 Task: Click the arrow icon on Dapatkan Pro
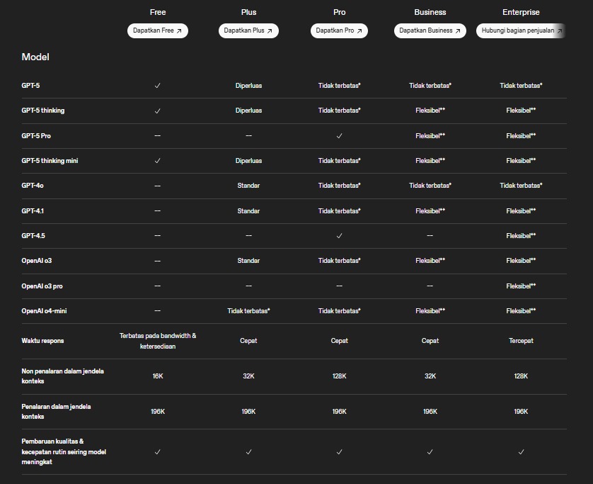click(359, 31)
